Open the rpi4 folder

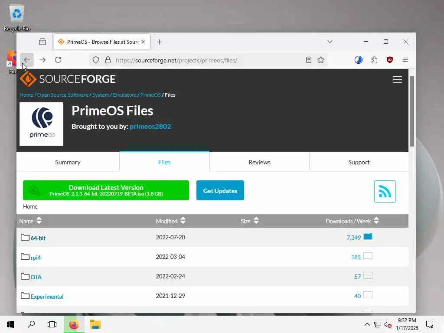36,258
